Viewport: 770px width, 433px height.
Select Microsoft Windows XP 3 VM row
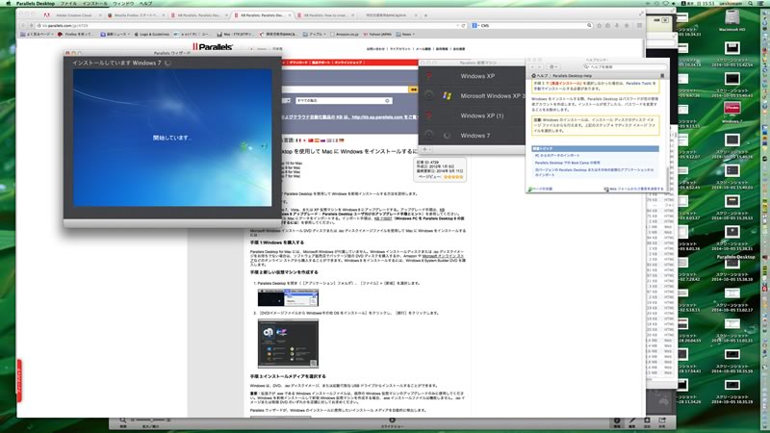472,95
